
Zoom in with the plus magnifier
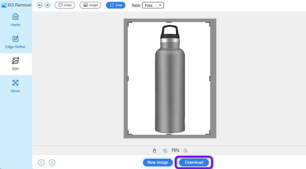click(x=165, y=151)
